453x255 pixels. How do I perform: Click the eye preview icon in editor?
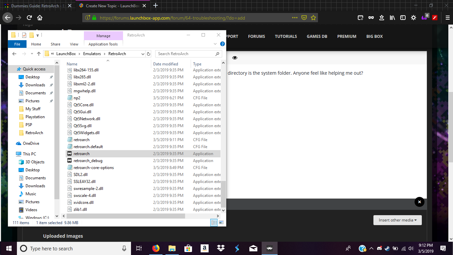point(235,58)
